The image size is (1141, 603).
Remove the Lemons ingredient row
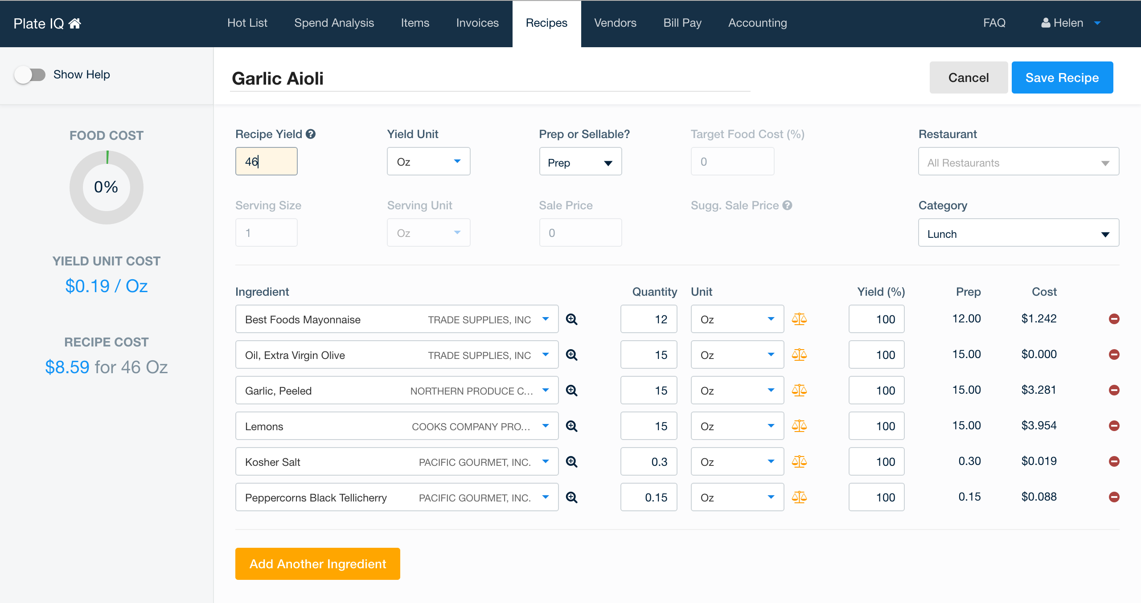click(x=1114, y=426)
